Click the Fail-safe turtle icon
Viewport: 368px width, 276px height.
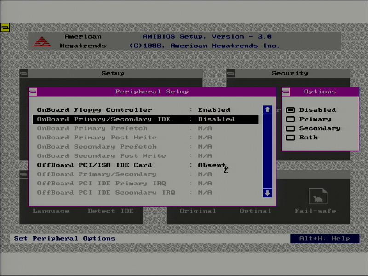point(316,195)
